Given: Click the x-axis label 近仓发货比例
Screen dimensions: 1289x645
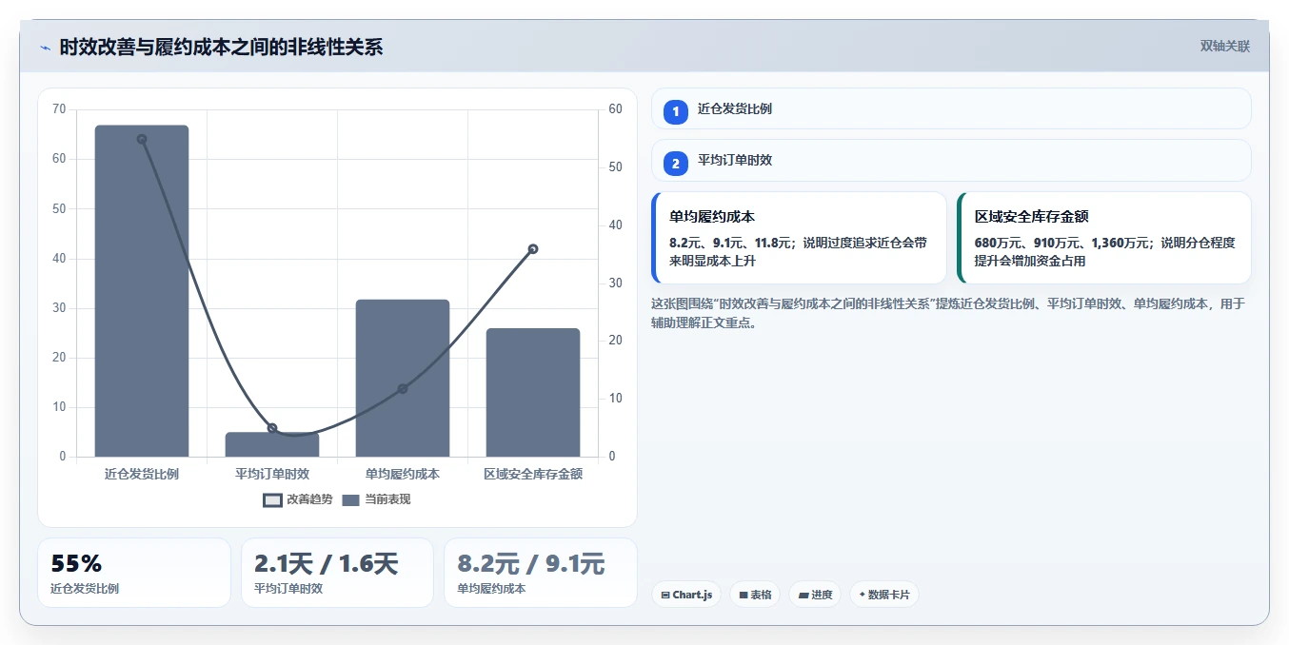Looking at the screenshot, I should pos(142,473).
